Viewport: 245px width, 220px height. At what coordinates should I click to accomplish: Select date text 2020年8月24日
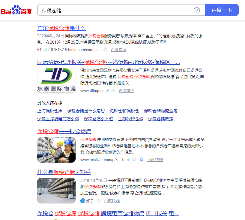point(50,36)
